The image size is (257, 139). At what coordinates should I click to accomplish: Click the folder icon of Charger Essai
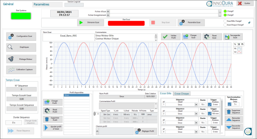click(186, 36)
